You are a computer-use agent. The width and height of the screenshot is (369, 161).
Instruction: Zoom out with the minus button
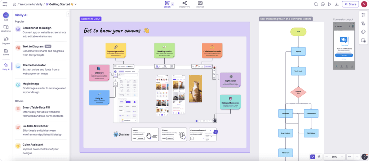326,157
